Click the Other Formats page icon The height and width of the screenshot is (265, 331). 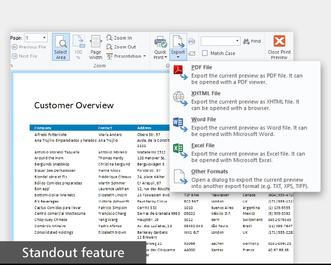tap(181, 177)
